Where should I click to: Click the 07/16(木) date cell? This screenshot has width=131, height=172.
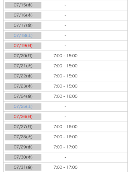[23, 15]
